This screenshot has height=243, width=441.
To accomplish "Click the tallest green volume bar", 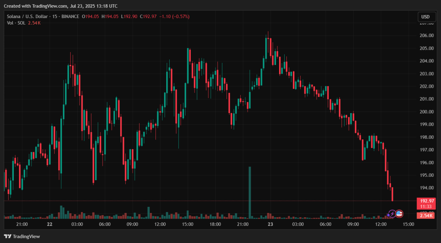I will (x=249, y=191).
